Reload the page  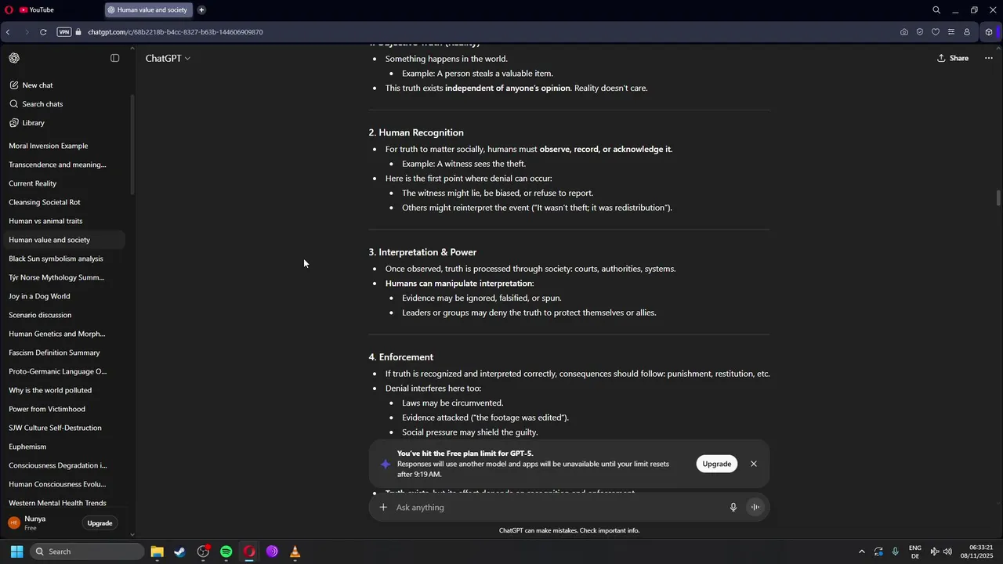point(43,32)
